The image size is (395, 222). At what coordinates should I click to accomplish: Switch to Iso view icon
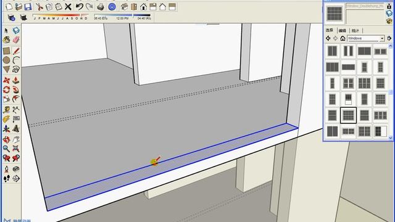tap(124, 7)
